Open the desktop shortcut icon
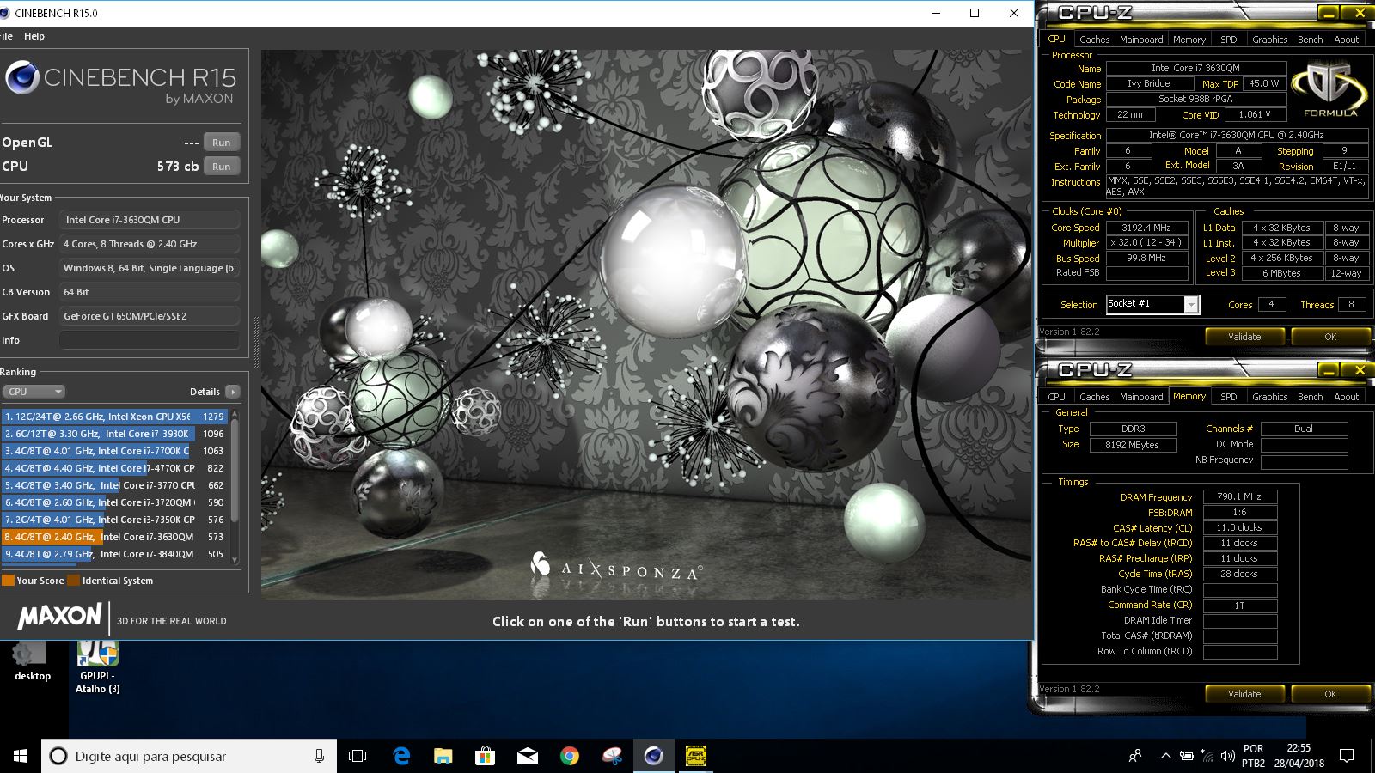Viewport: 1375px width, 773px height. (x=33, y=661)
